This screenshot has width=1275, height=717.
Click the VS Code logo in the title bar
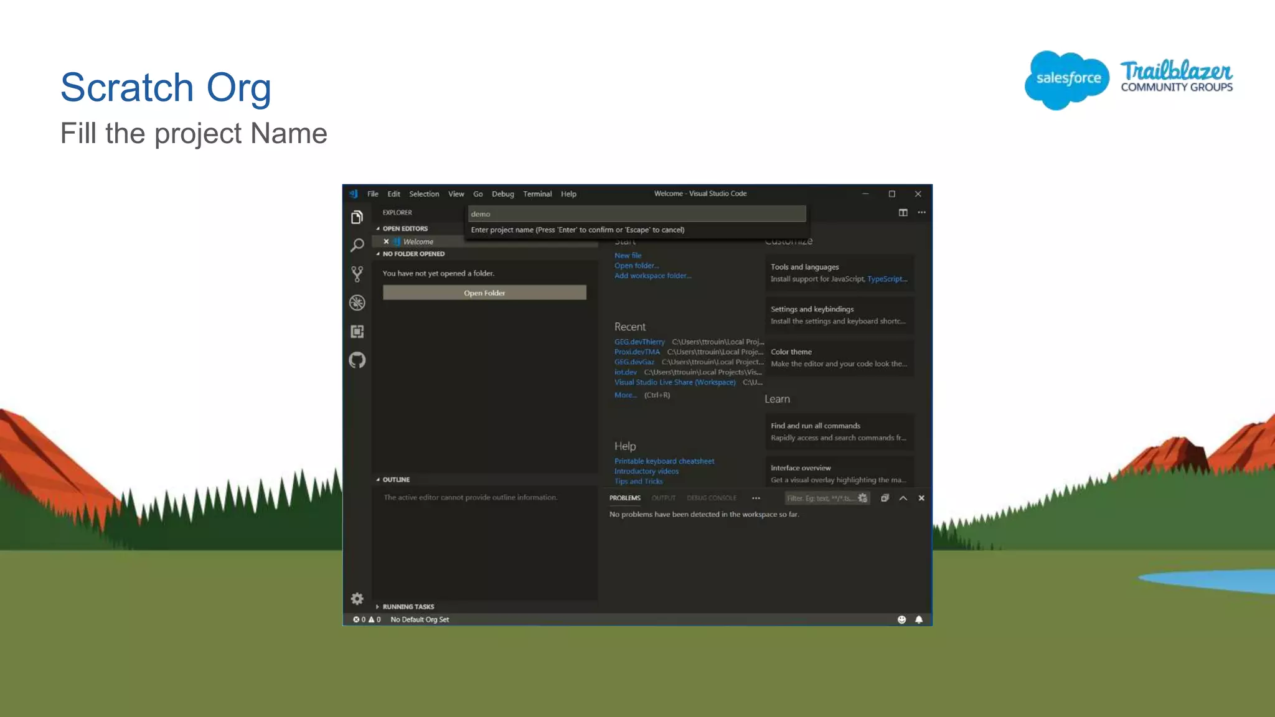(354, 194)
